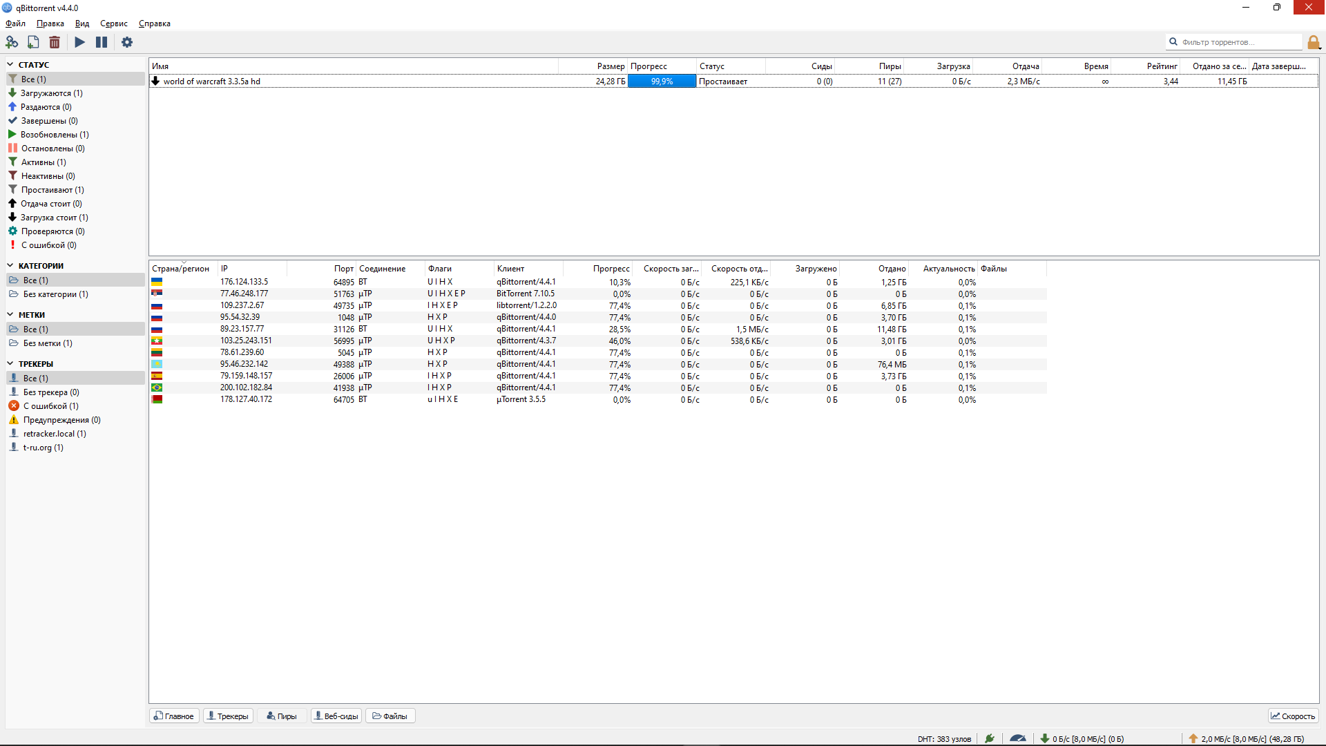This screenshot has width=1326, height=746.
Task: Select the Загрузка стоит (1) filter
Action: tap(75, 218)
